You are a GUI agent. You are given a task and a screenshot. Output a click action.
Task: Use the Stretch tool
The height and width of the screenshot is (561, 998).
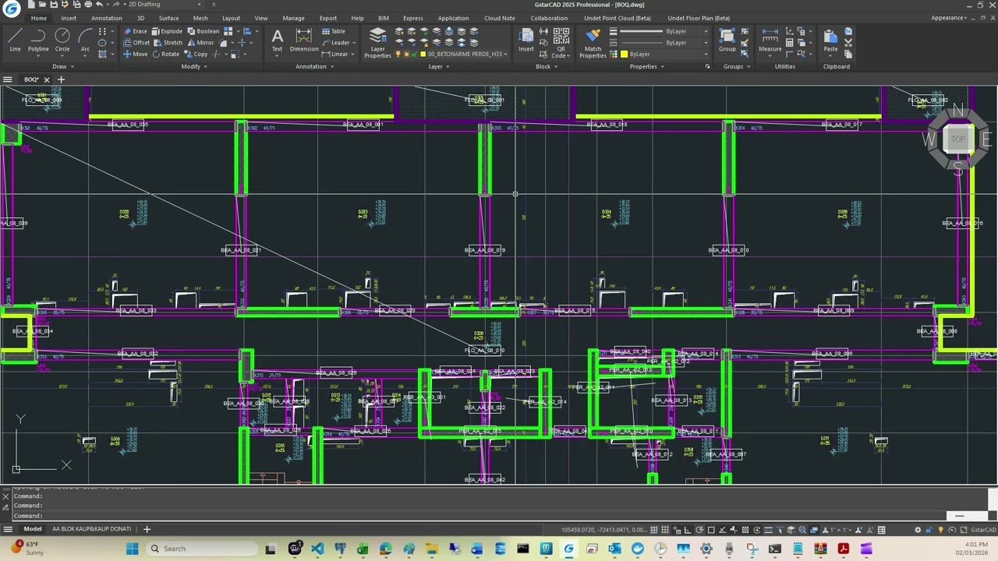coord(168,43)
